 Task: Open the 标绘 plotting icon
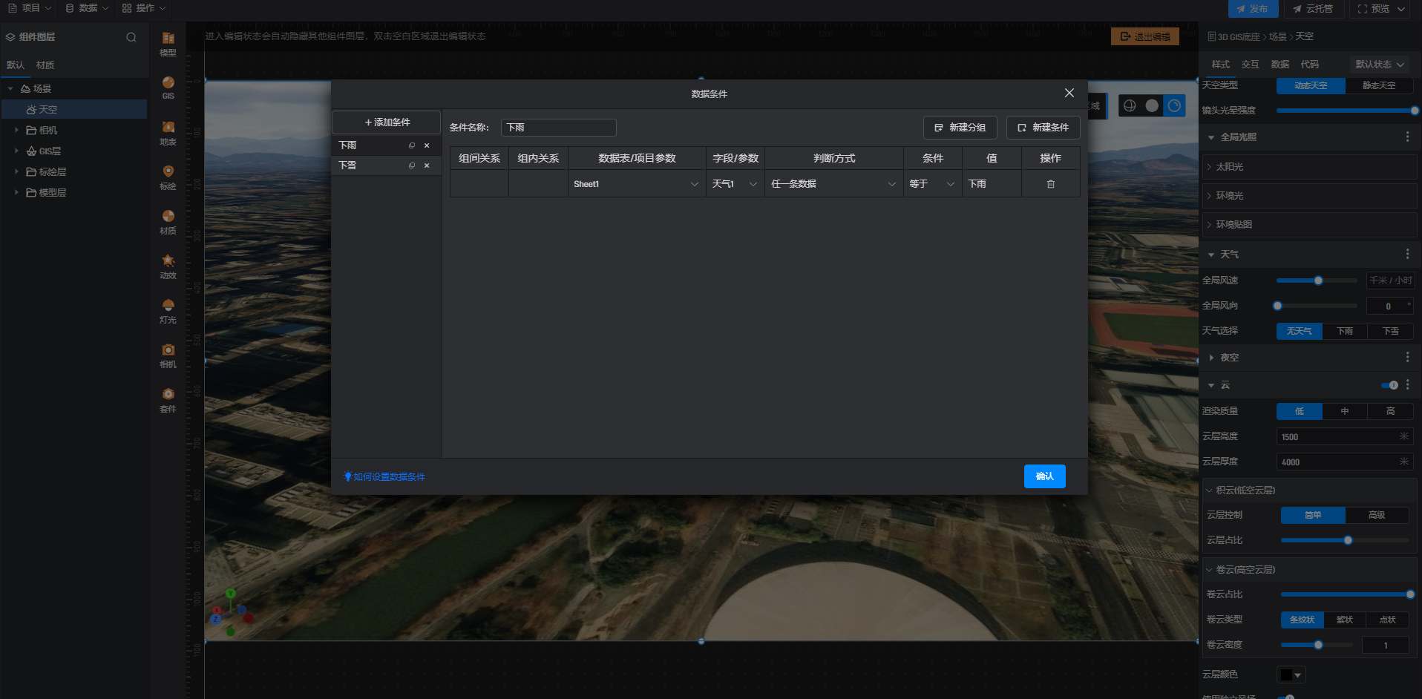(x=168, y=177)
